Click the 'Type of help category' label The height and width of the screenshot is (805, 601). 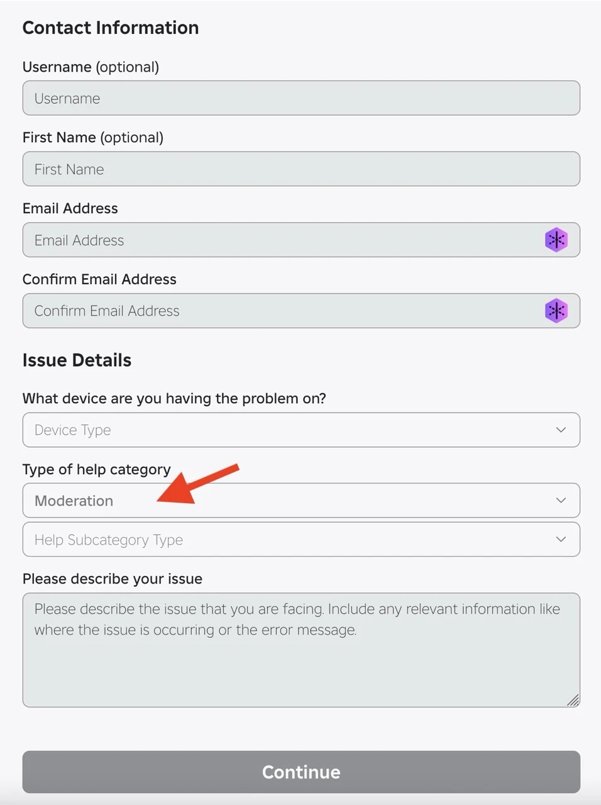(97, 469)
